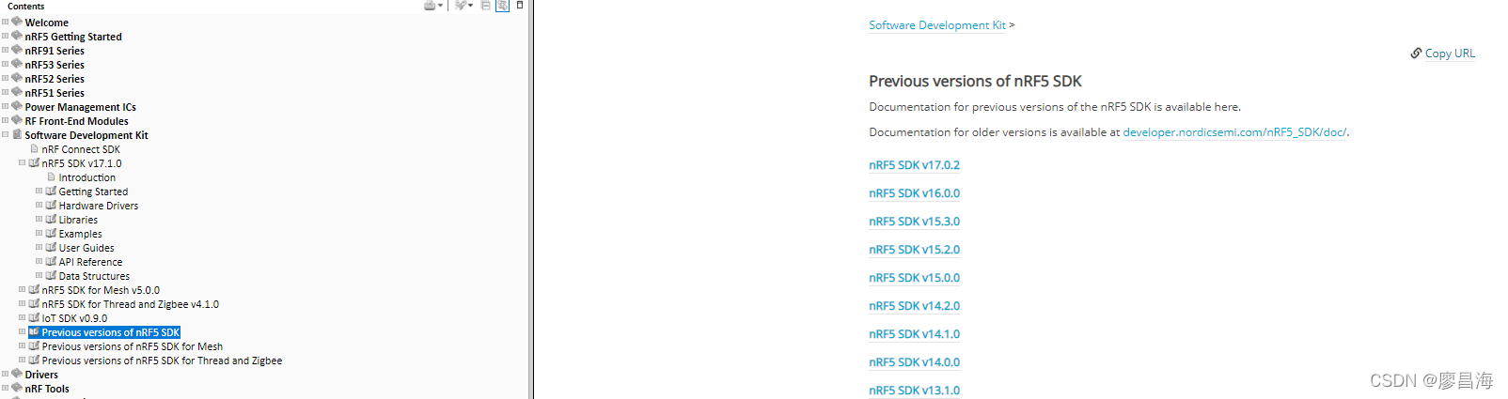Click the book icon beside API Reference
Screen dimensions: 1508x399
(51, 261)
